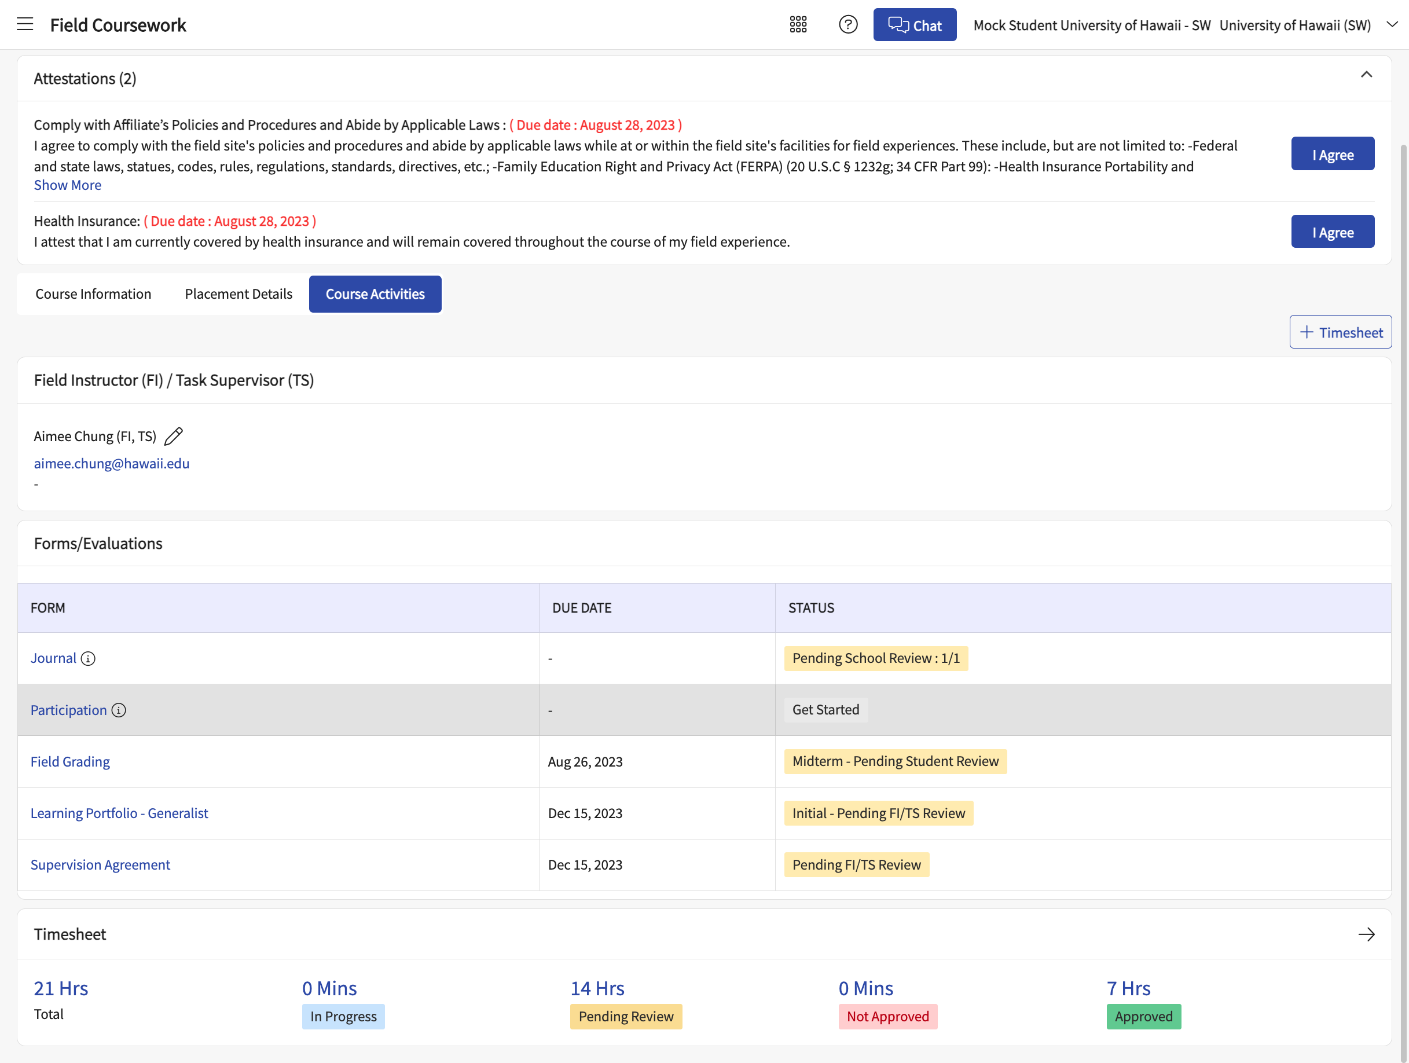Click Show More on attestation text
The image size is (1409, 1063).
coord(68,185)
